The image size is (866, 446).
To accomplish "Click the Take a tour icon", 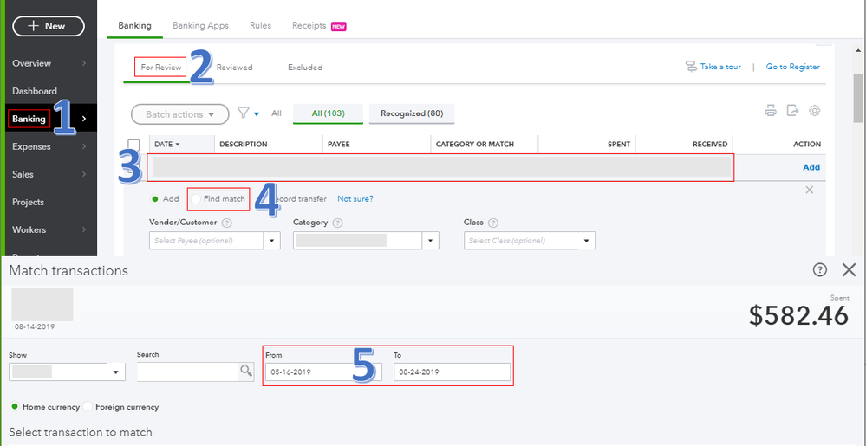I will pos(691,66).
